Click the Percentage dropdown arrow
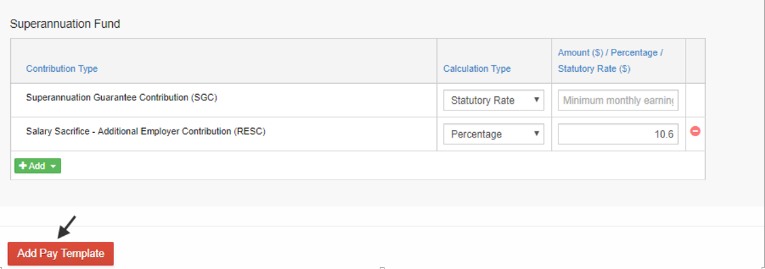765x269 pixels. [x=537, y=133]
